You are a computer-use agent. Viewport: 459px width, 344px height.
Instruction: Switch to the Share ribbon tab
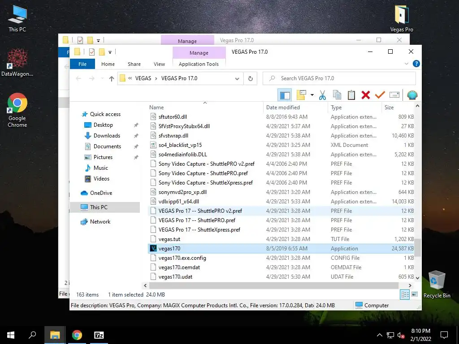pyautogui.click(x=134, y=64)
